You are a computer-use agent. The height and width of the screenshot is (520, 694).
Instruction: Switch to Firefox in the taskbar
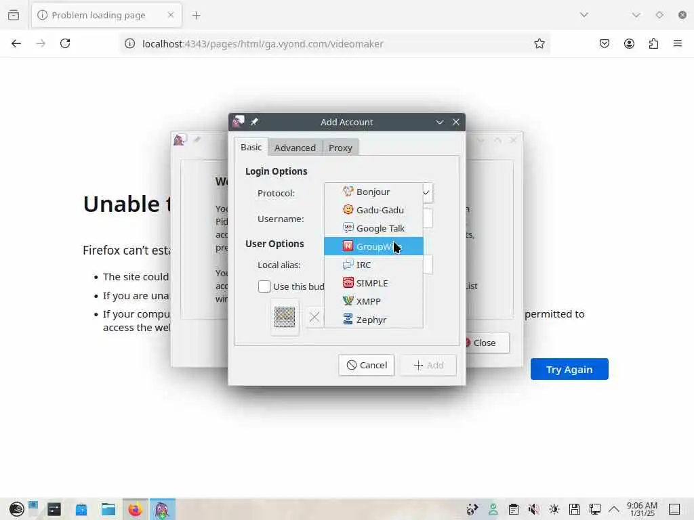click(136, 509)
